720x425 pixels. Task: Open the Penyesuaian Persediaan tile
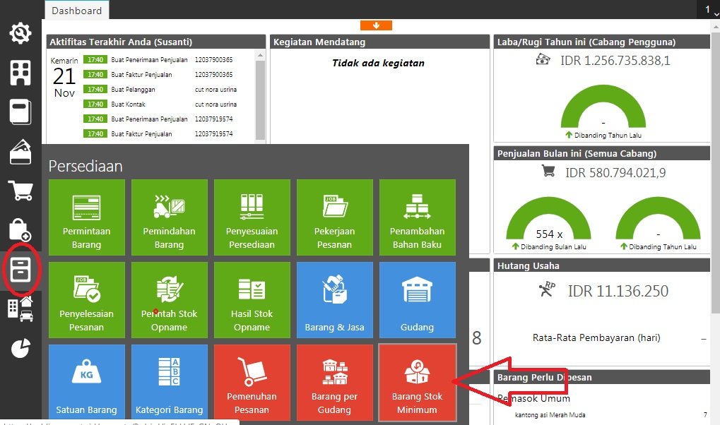(252, 217)
